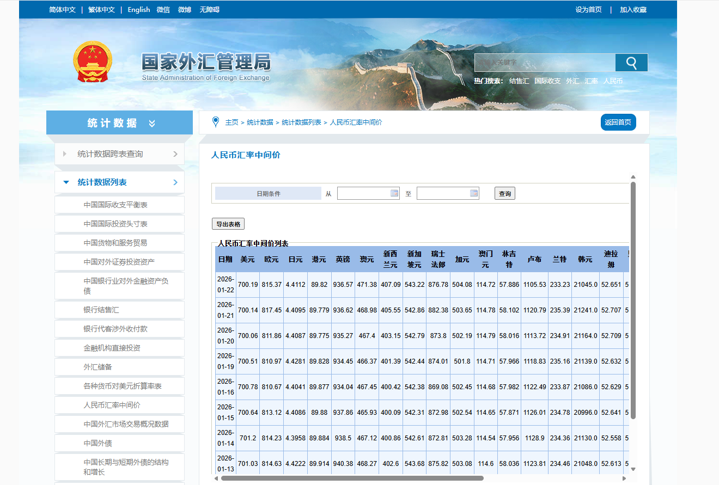
Task: Click the 导出表格 export button
Action: (228, 224)
